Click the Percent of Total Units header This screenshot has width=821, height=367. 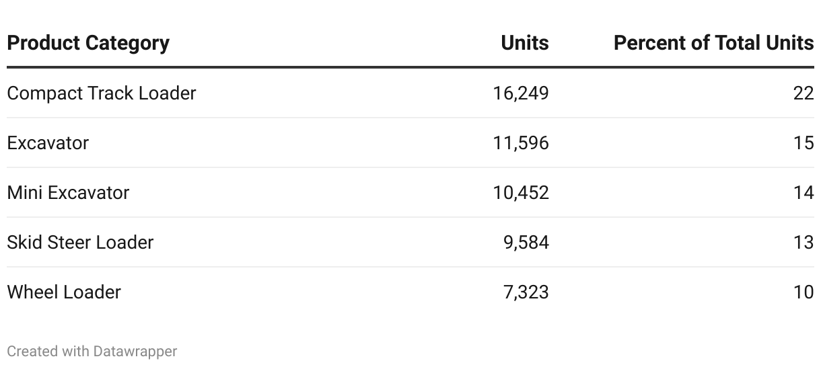pos(713,43)
